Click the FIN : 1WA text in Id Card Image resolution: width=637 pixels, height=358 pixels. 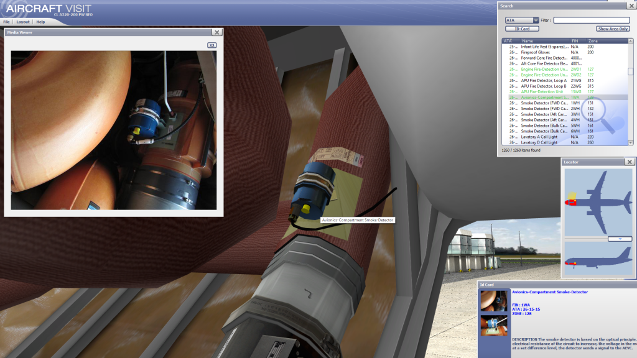click(521, 305)
